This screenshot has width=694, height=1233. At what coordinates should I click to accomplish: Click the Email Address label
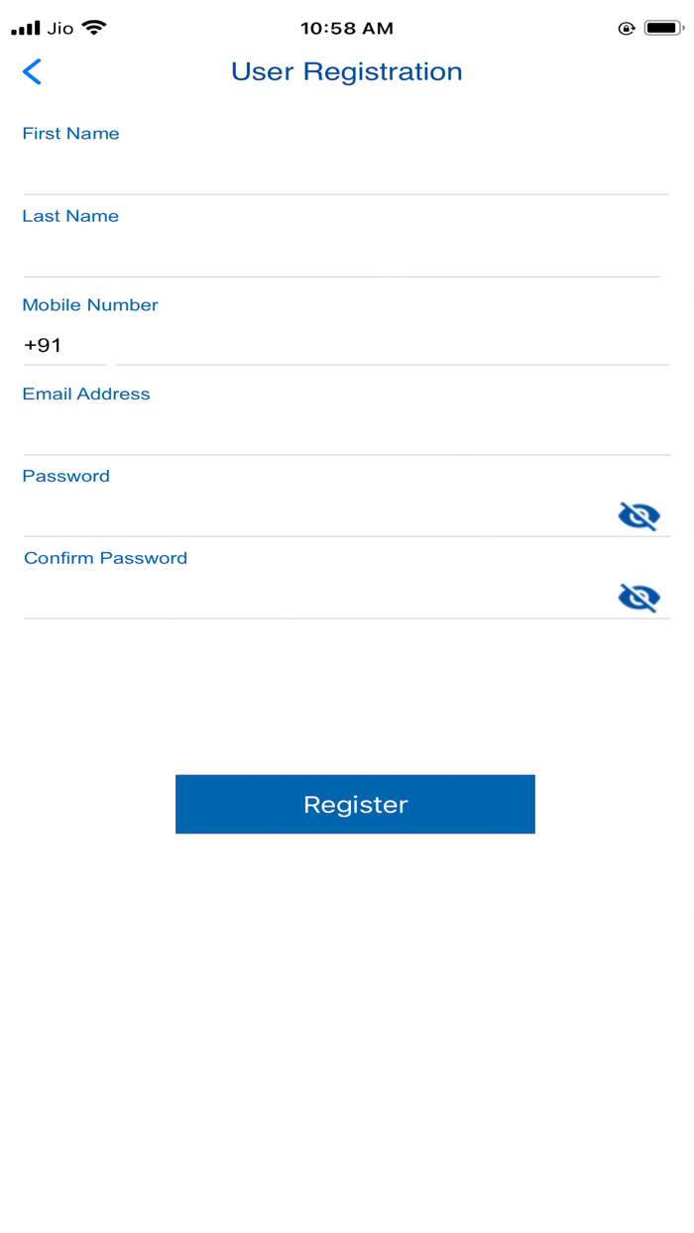[x=86, y=394]
